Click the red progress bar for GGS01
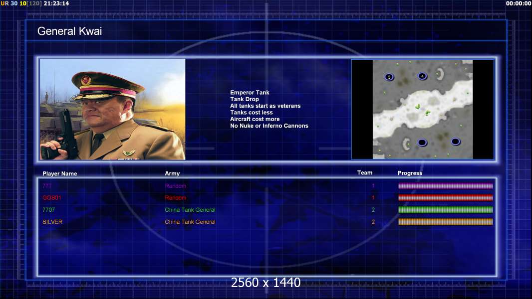532x299 pixels. pos(445,198)
